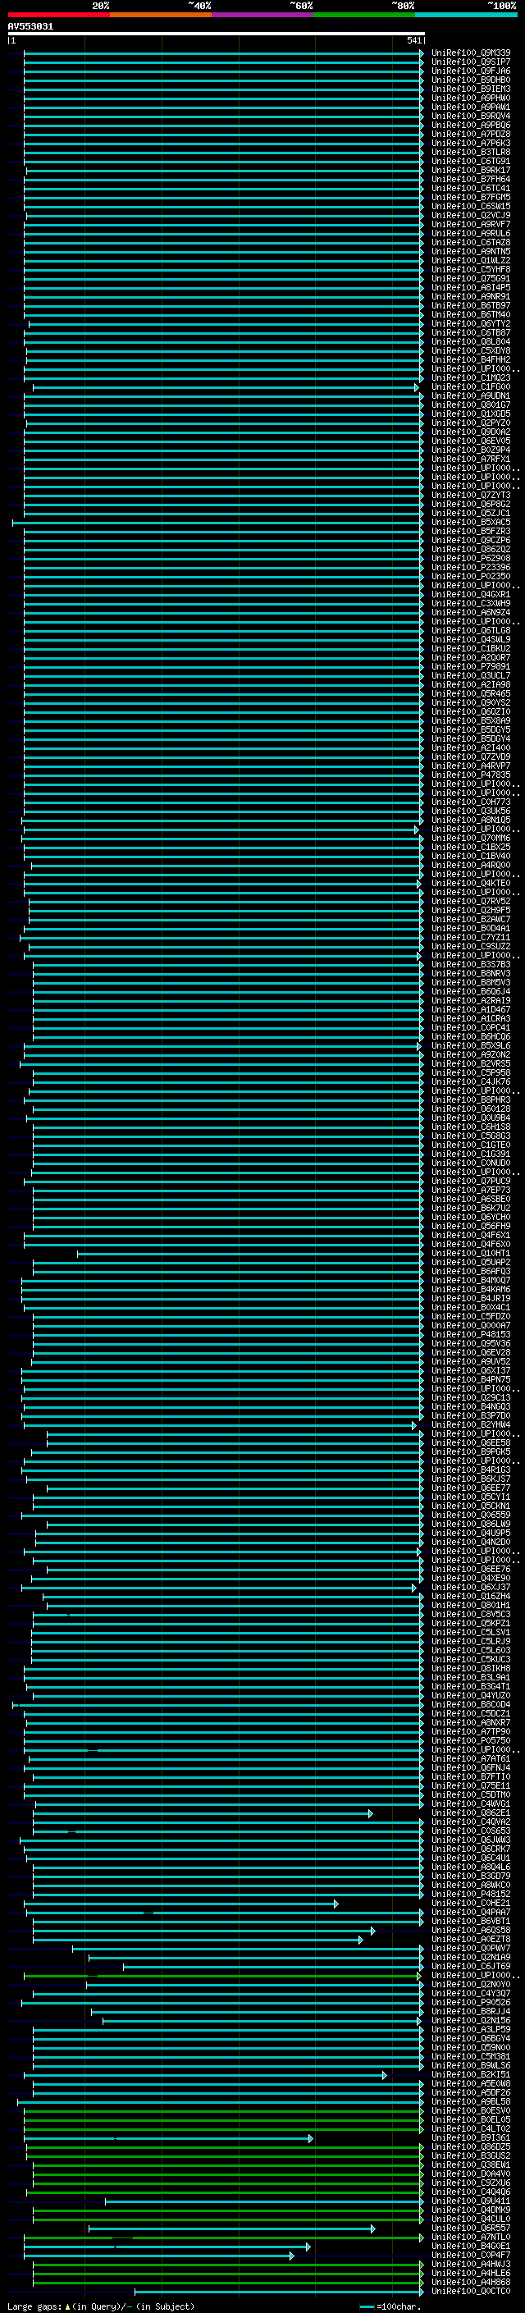Select UniRef100_C6TG91 label
Viewport: 525px width, 2313px height.
coord(471,161)
